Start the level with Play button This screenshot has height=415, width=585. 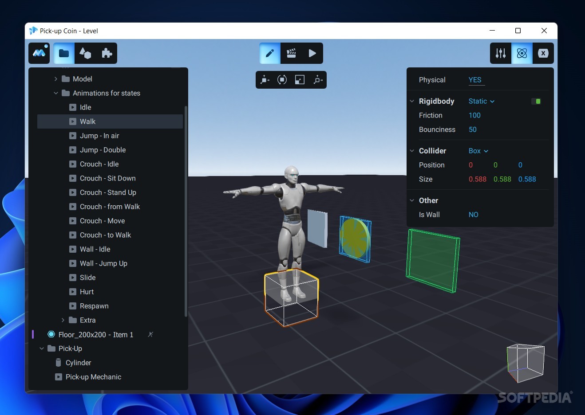[312, 53]
